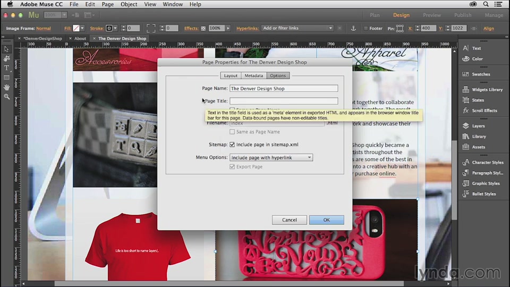Open Creative Cloud menu bar icon

tap(473, 4)
